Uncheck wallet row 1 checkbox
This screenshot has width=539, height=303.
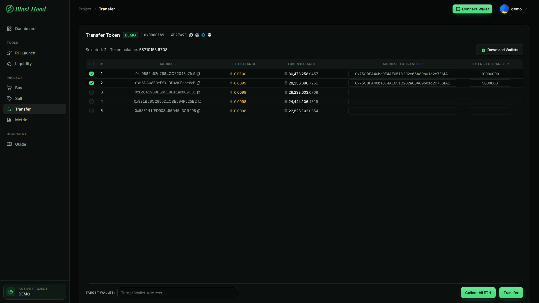(x=92, y=74)
